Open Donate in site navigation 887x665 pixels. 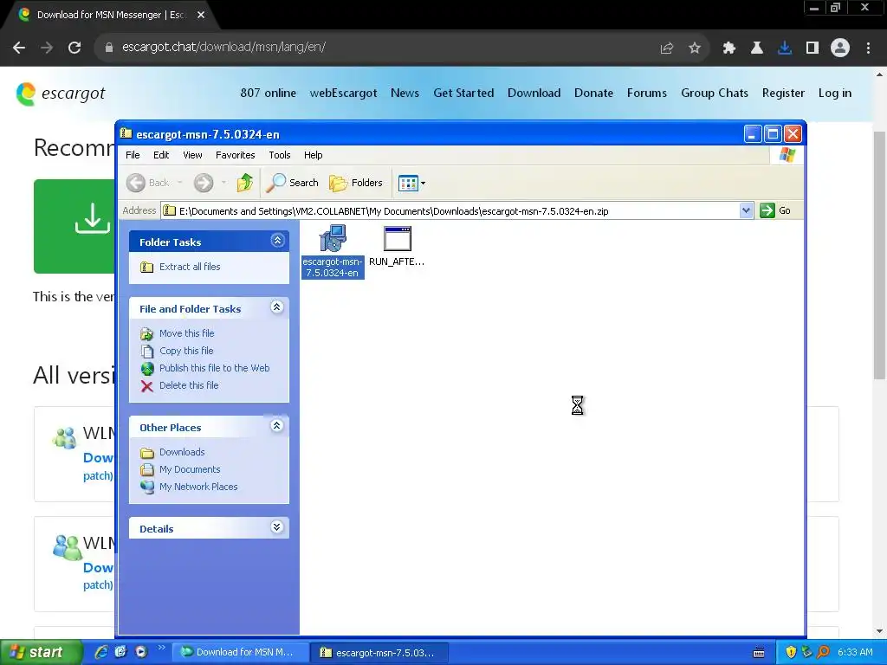[593, 93]
